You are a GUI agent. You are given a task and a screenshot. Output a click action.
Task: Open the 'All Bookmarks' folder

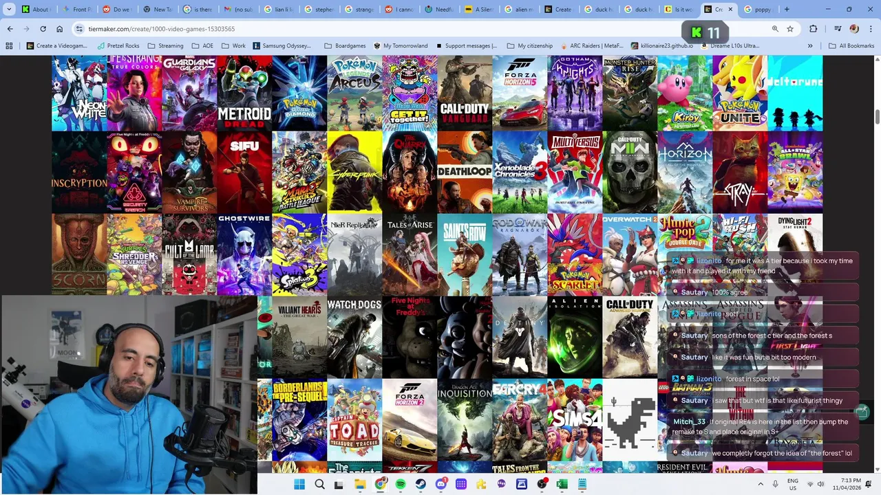pos(851,46)
